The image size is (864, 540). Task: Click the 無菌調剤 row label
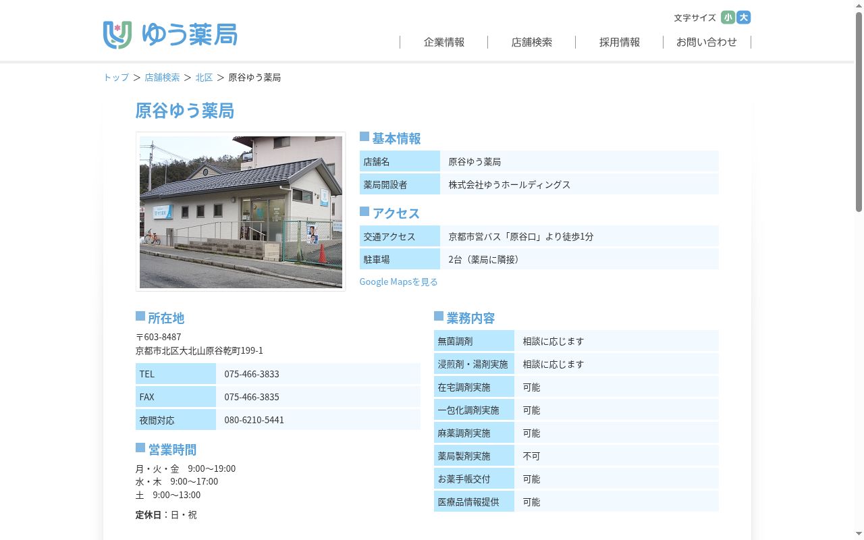[474, 342]
